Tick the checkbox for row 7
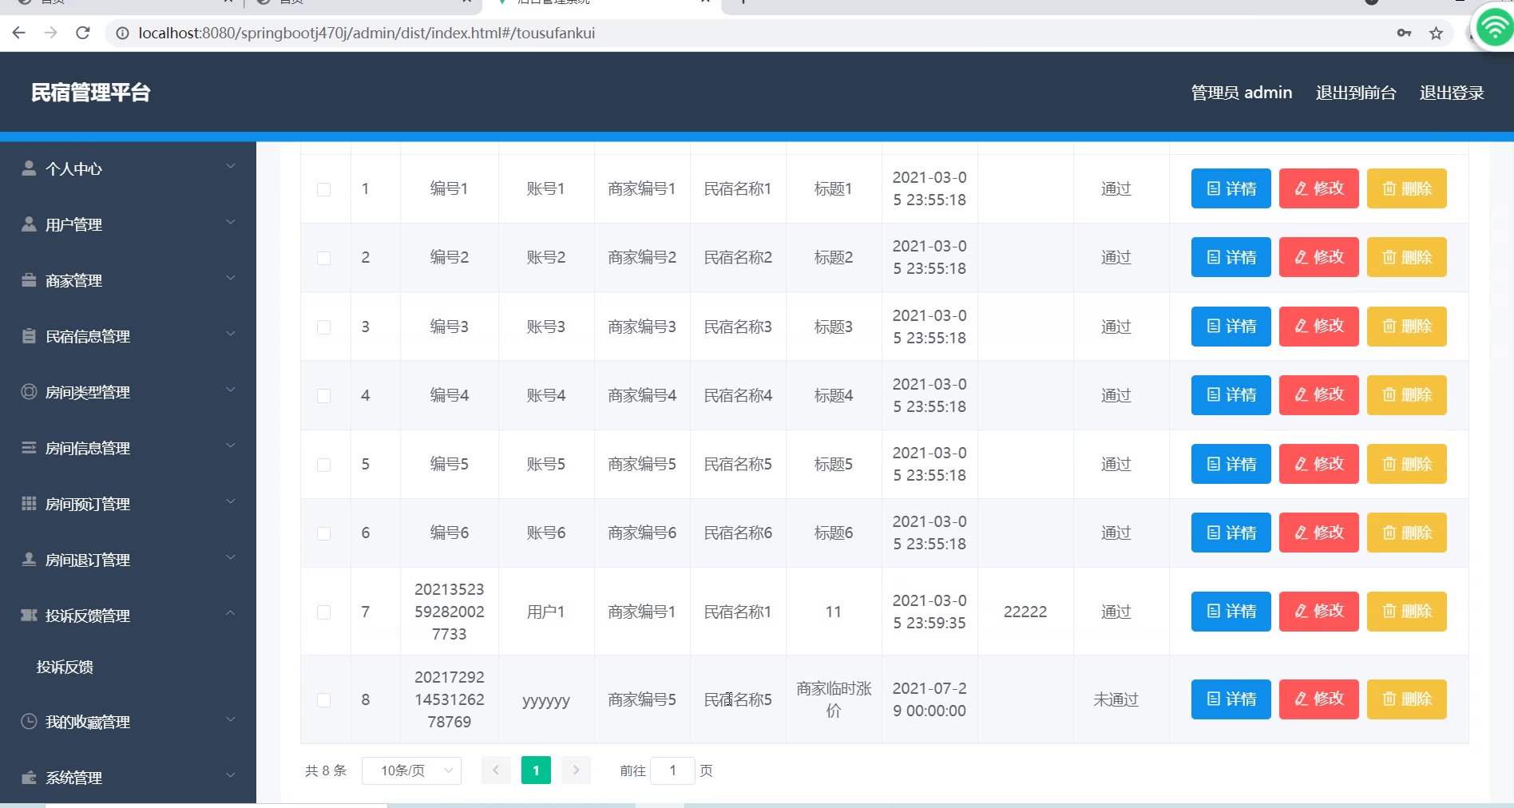The height and width of the screenshot is (808, 1514). [323, 612]
